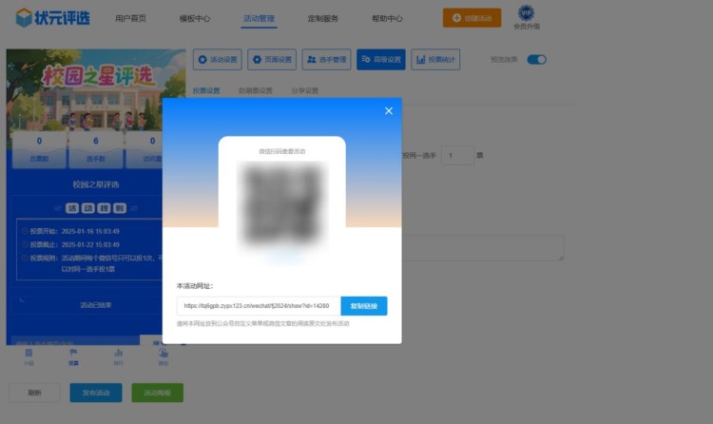Screen dimensions: 713x424
Task: Switch to the 分享设置 tab
Action: [x=305, y=91]
